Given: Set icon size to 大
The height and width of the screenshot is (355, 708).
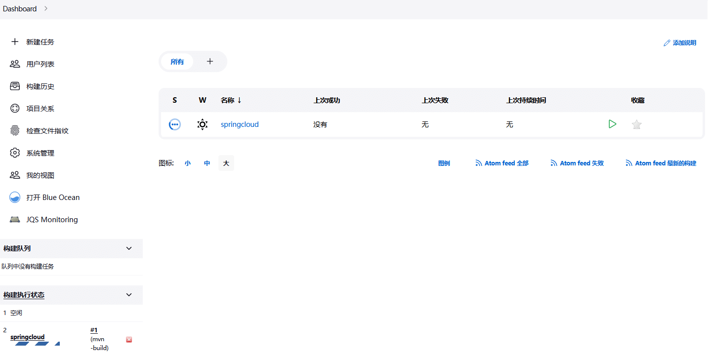Looking at the screenshot, I should [x=226, y=163].
